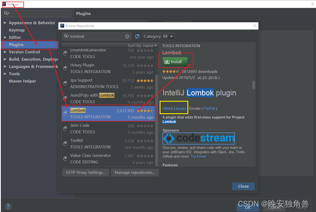
Task: Open HTTP Proxy Settings
Action: coord(86,173)
